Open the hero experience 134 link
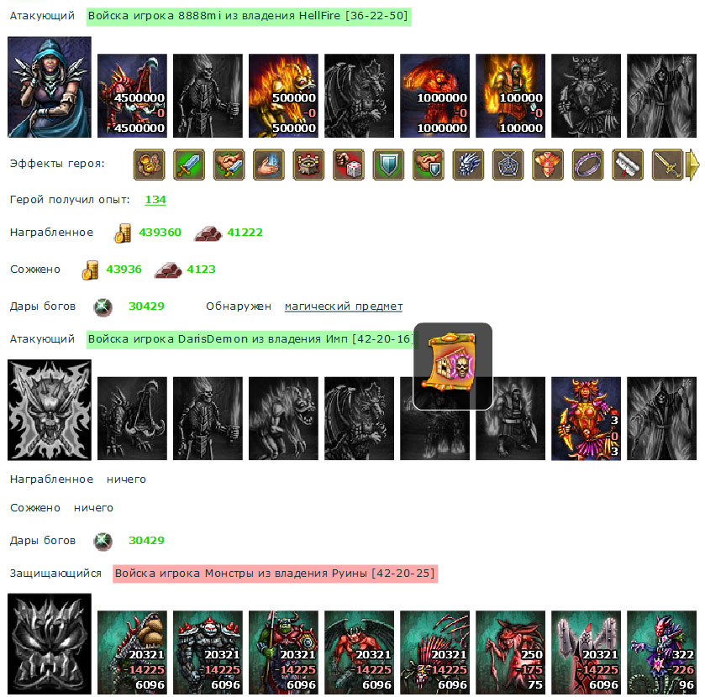705x697 pixels. coord(155,200)
